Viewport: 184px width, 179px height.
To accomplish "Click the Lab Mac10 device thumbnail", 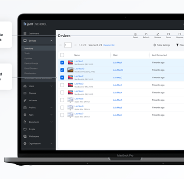I will [x=70, y=70].
